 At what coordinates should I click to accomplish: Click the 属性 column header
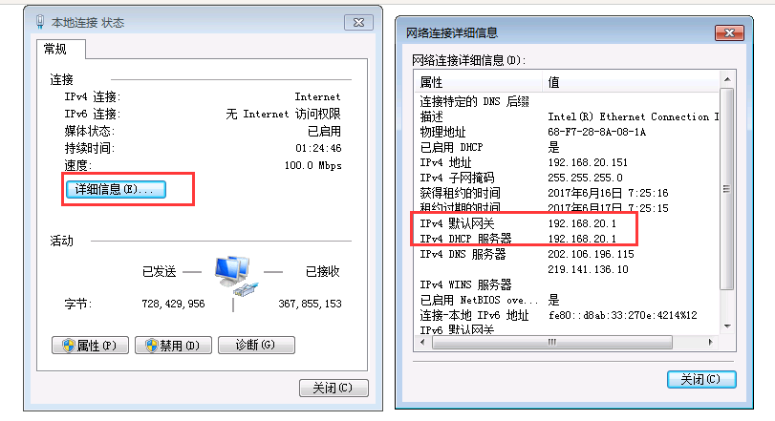[x=478, y=82]
